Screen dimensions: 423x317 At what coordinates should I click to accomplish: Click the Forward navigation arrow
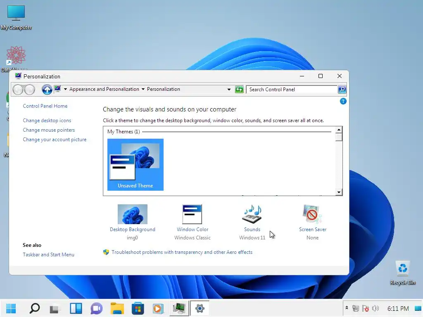pyautogui.click(x=29, y=90)
